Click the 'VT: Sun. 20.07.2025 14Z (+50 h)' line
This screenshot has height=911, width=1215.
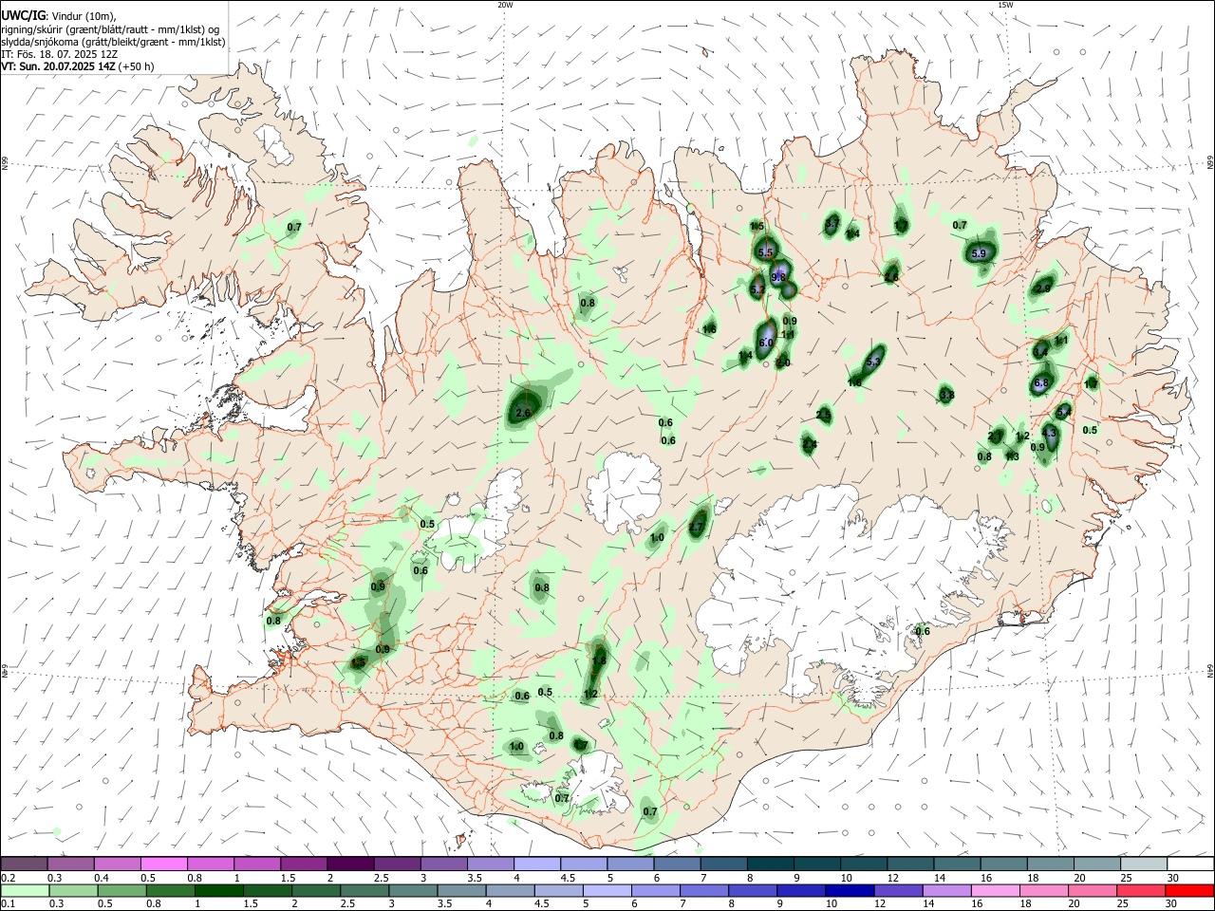(x=78, y=66)
